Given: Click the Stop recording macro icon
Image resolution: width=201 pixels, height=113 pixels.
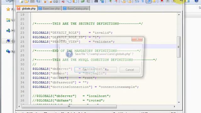Looking at the screenshot, I should point(167,1).
